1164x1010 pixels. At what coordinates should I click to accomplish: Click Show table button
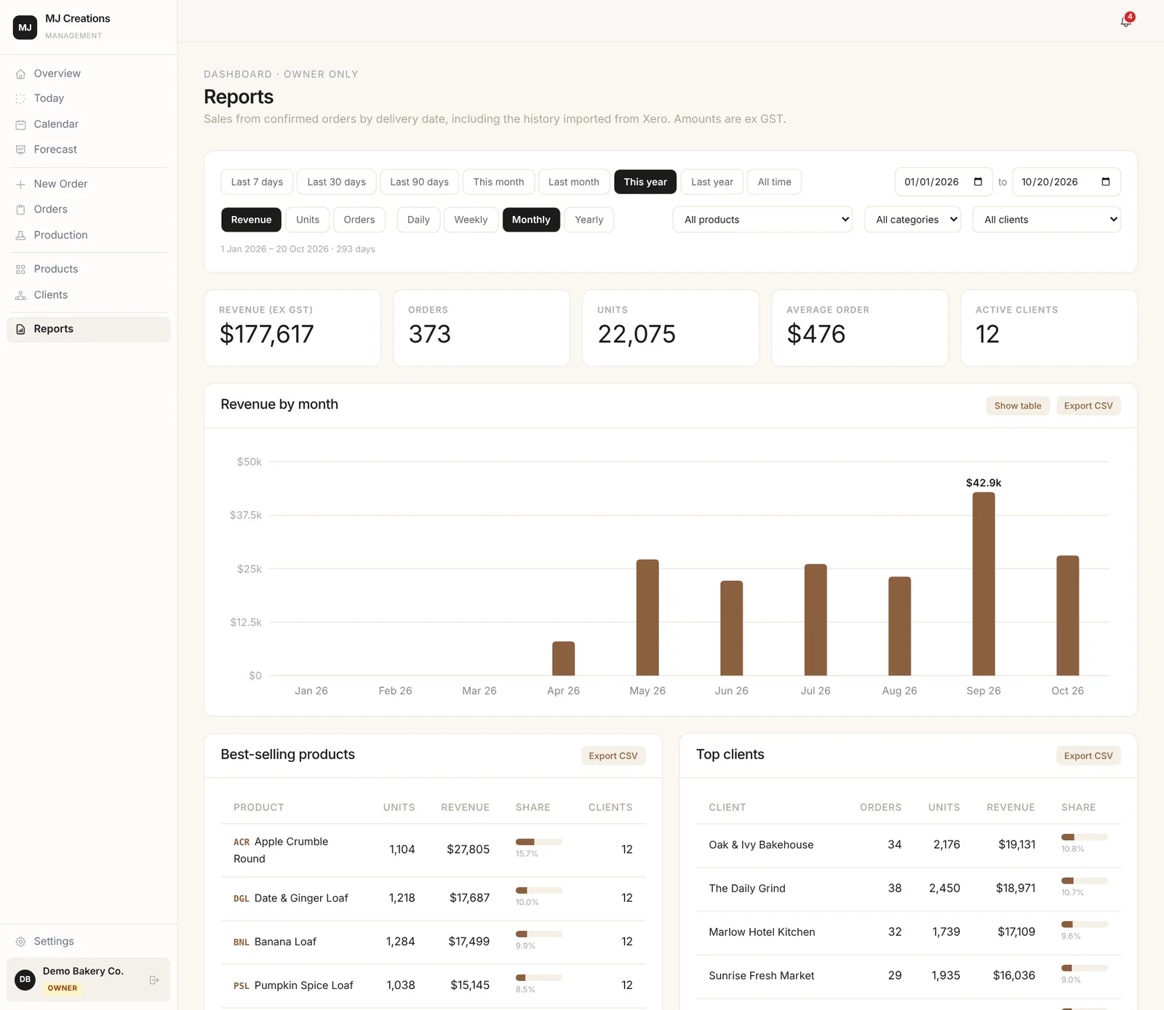tap(1018, 406)
